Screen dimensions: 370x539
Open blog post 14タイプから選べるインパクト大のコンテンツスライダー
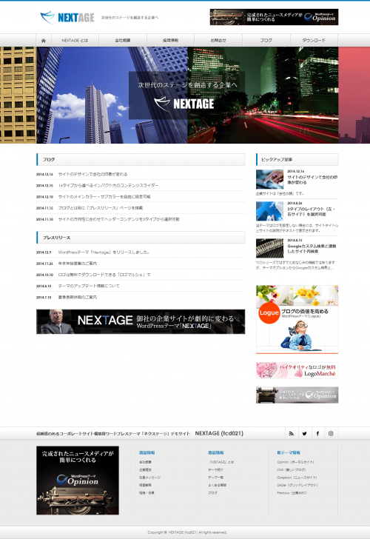pyautogui.click(x=108, y=186)
